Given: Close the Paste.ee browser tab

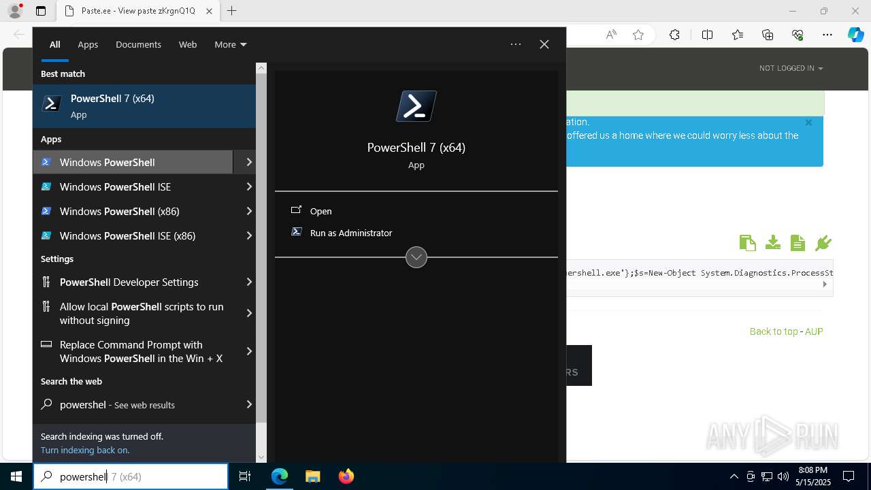Looking at the screenshot, I should [x=209, y=11].
